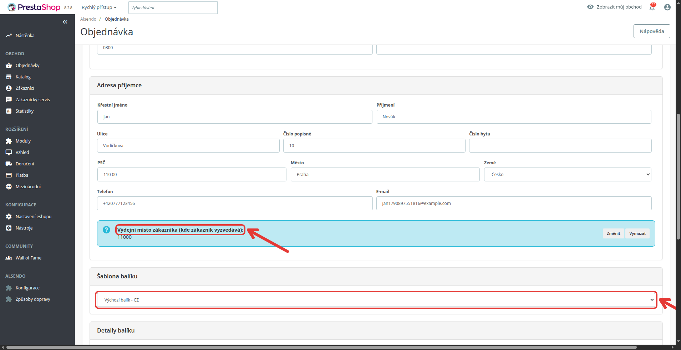This screenshot has height=350, width=681.
Task: Click the Vzhled monitor icon
Action: pyautogui.click(x=9, y=153)
